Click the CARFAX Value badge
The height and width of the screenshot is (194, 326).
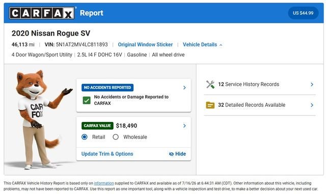pyautogui.click(x=97, y=125)
